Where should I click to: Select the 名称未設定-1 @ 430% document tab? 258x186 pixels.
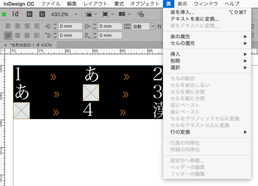click(x=31, y=45)
